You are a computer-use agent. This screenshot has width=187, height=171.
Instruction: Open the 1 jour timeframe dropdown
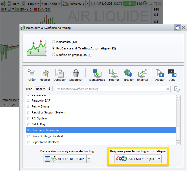[x=33, y=4]
